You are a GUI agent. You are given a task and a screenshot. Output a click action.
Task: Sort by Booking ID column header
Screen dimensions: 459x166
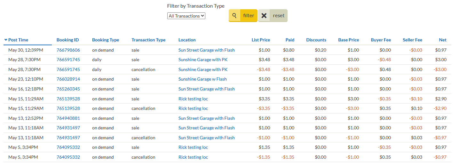click(67, 40)
